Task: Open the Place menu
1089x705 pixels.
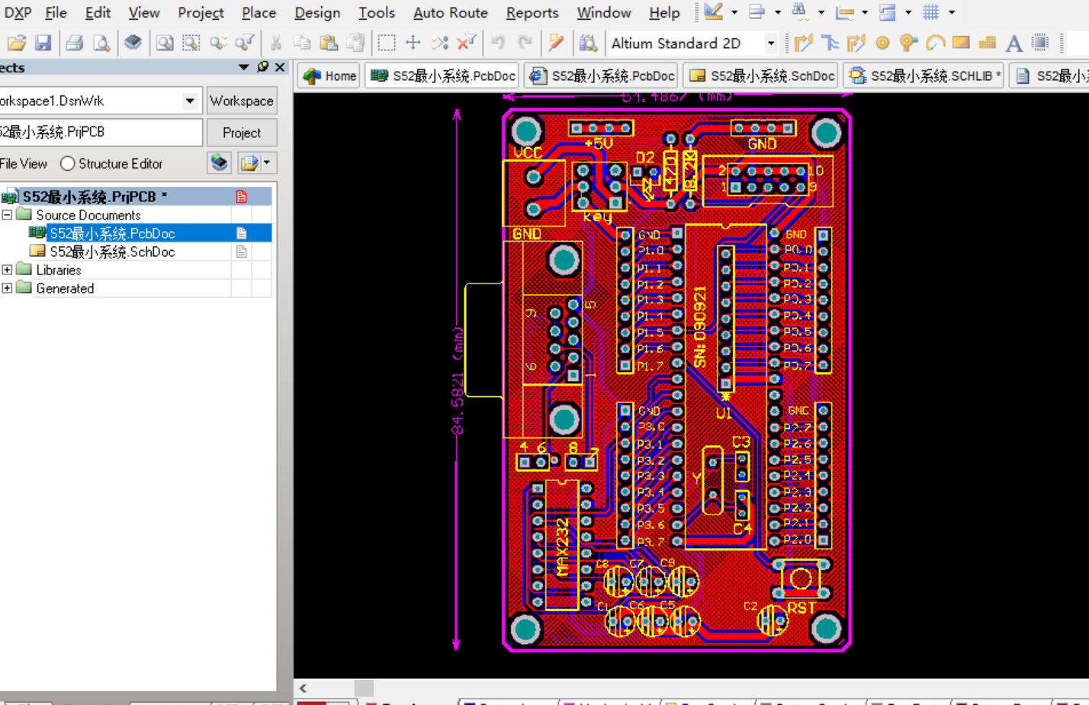Action: pyautogui.click(x=259, y=12)
